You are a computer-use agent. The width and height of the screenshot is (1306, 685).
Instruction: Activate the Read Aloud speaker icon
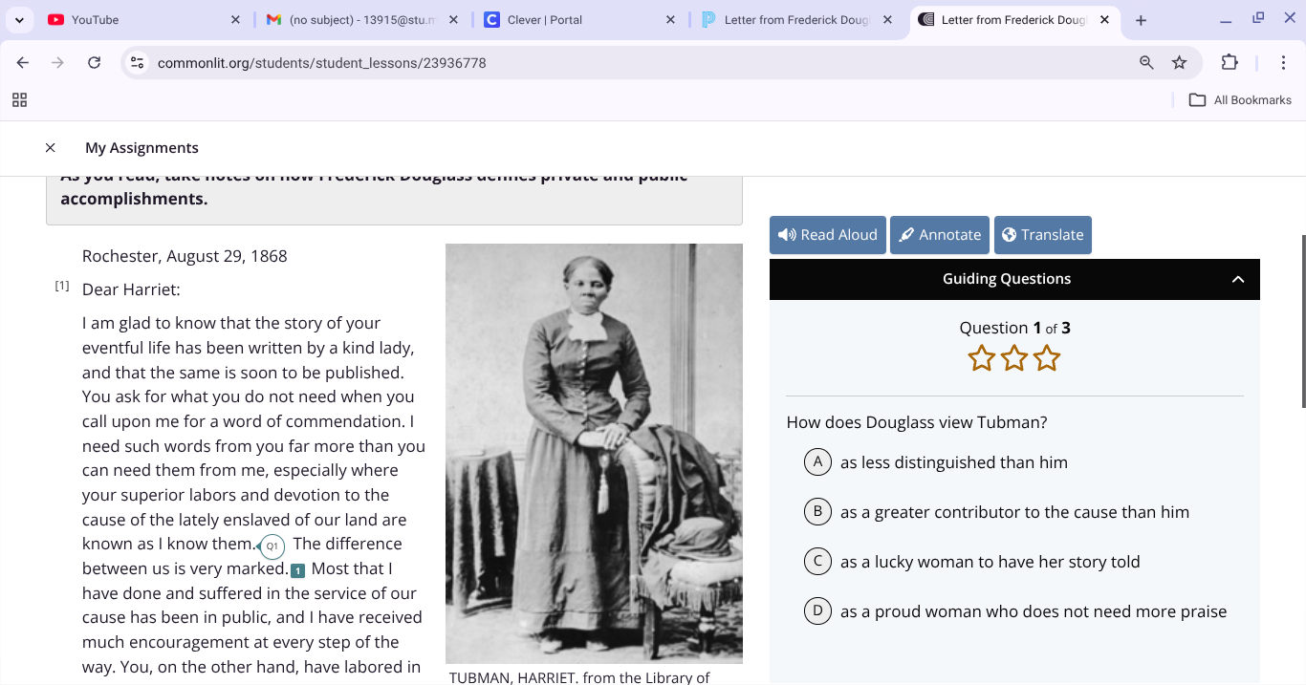(786, 234)
